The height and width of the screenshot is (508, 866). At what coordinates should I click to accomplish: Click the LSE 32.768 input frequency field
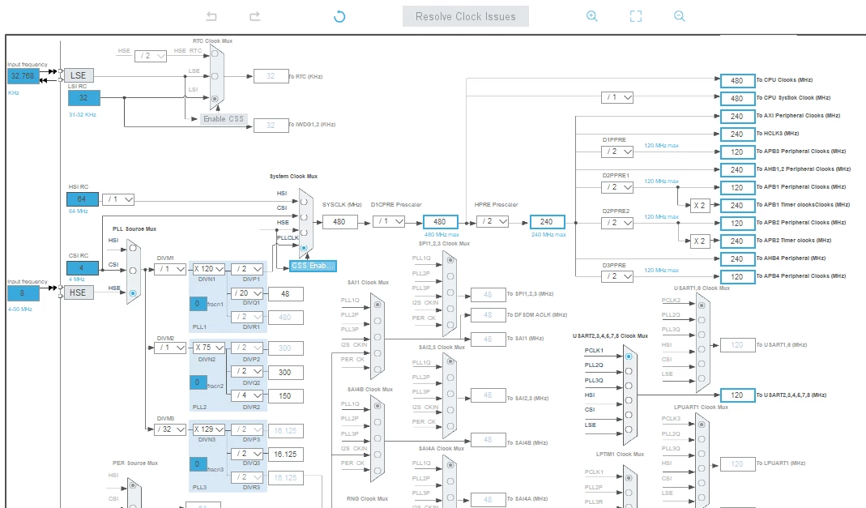pos(23,76)
